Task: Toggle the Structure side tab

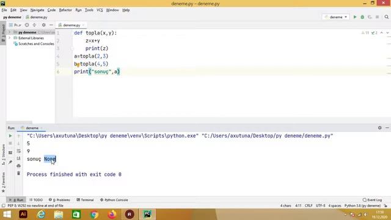Action: tap(3, 154)
